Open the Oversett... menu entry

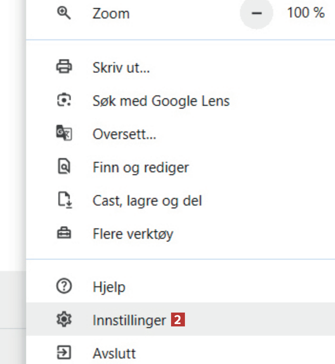[124, 134]
